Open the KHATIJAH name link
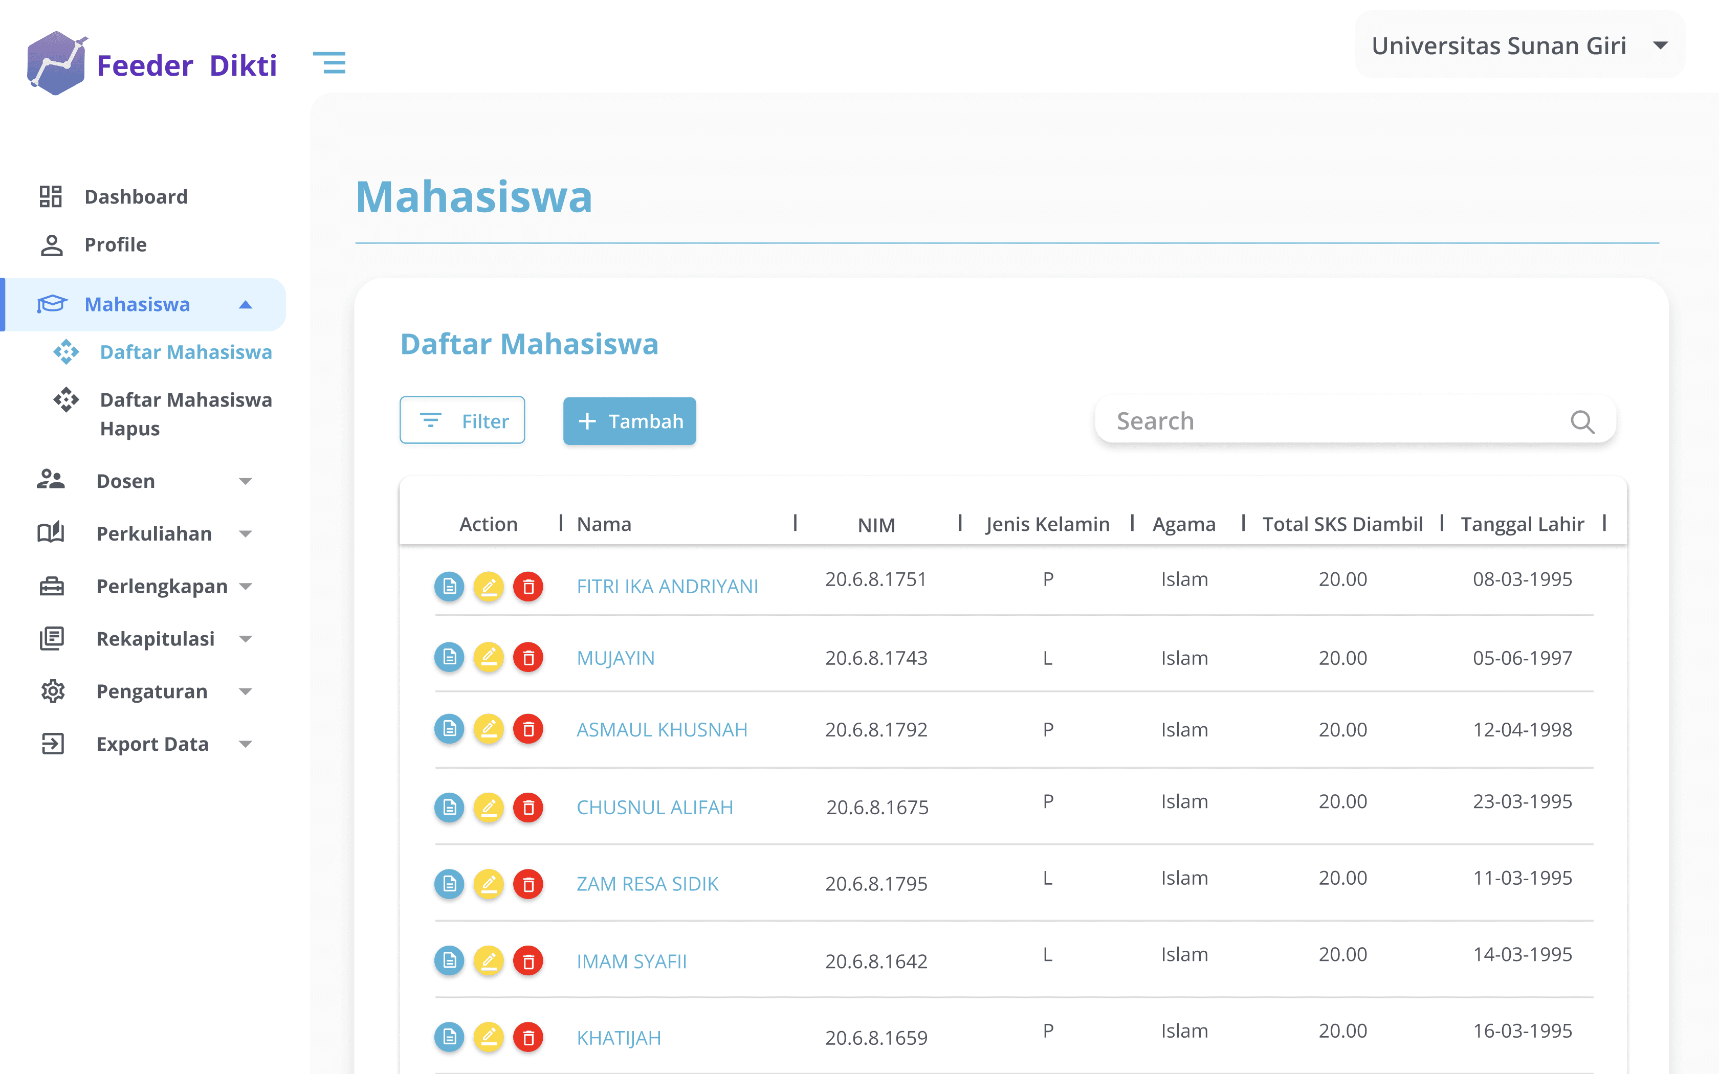 (618, 1038)
